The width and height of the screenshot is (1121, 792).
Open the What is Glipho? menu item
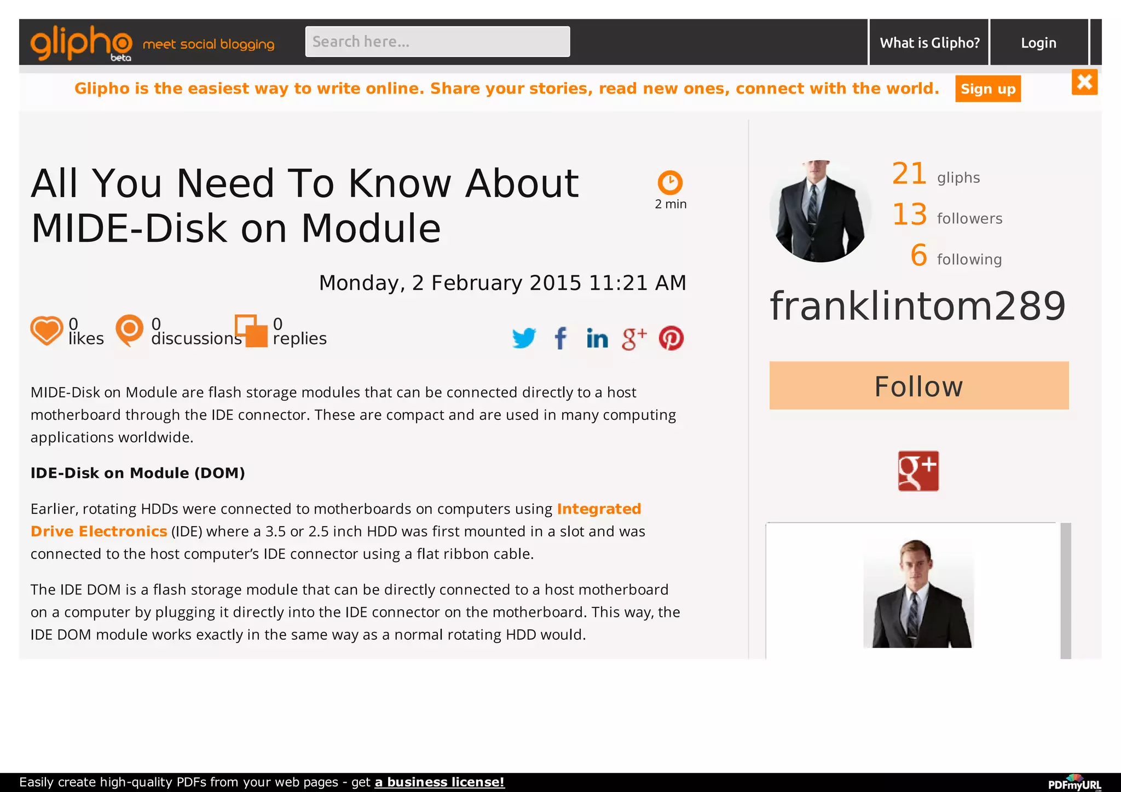click(929, 43)
